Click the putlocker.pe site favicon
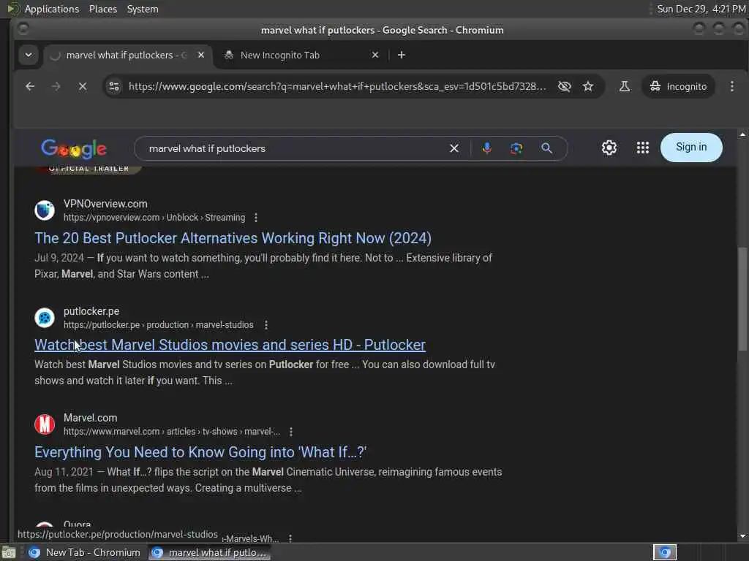The height and width of the screenshot is (561, 749). pyautogui.click(x=45, y=318)
